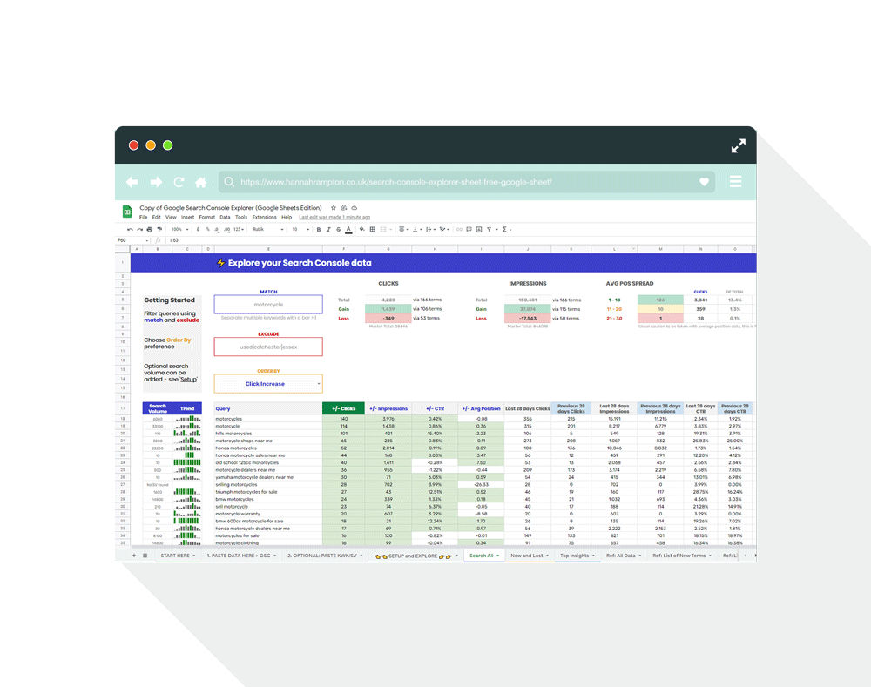871x687 pixels.
Task: Create a filter
Action: pos(489,229)
